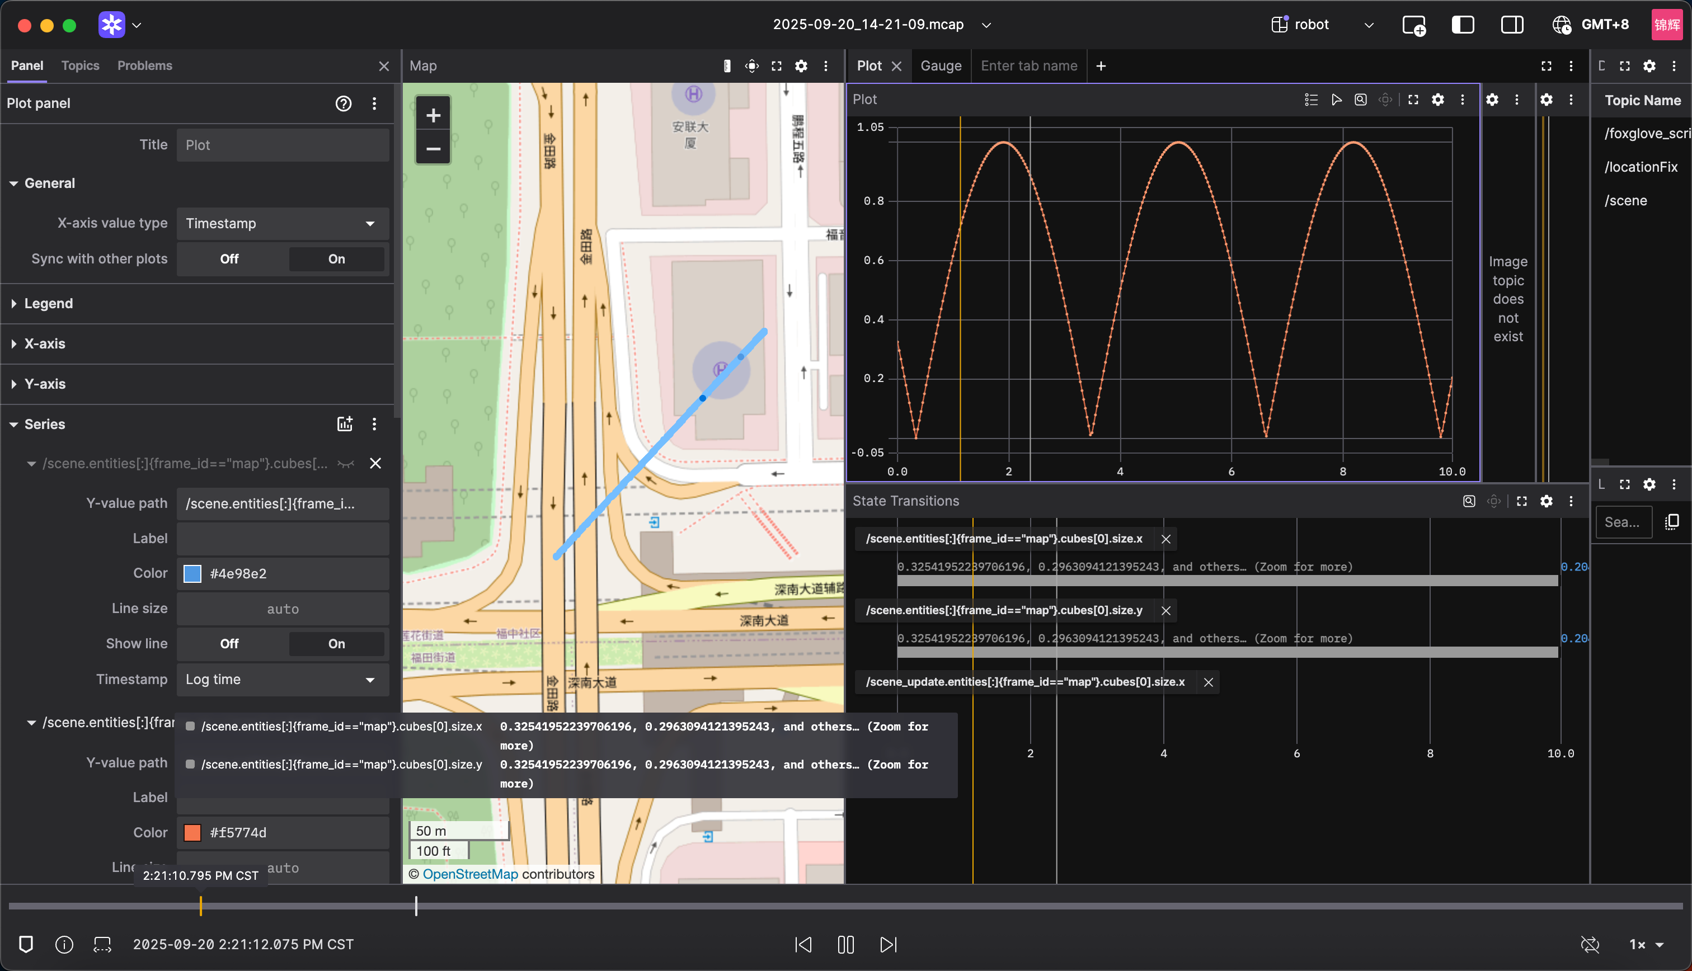Image resolution: width=1692 pixels, height=971 pixels.
Task: Open the OpenStreetMap link
Action: click(x=470, y=874)
